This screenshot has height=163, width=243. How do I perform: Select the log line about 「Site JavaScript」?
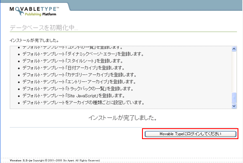74,96
